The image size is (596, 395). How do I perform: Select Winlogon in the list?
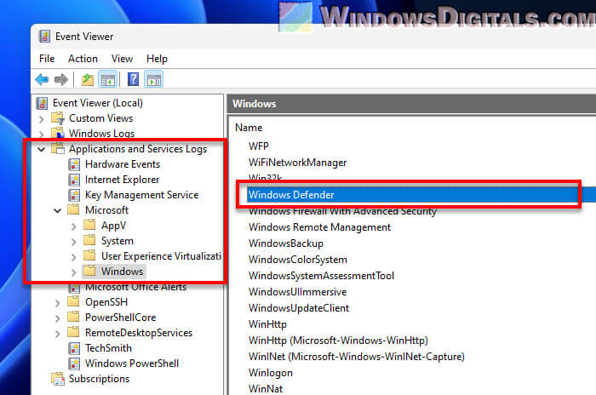pyautogui.click(x=271, y=373)
